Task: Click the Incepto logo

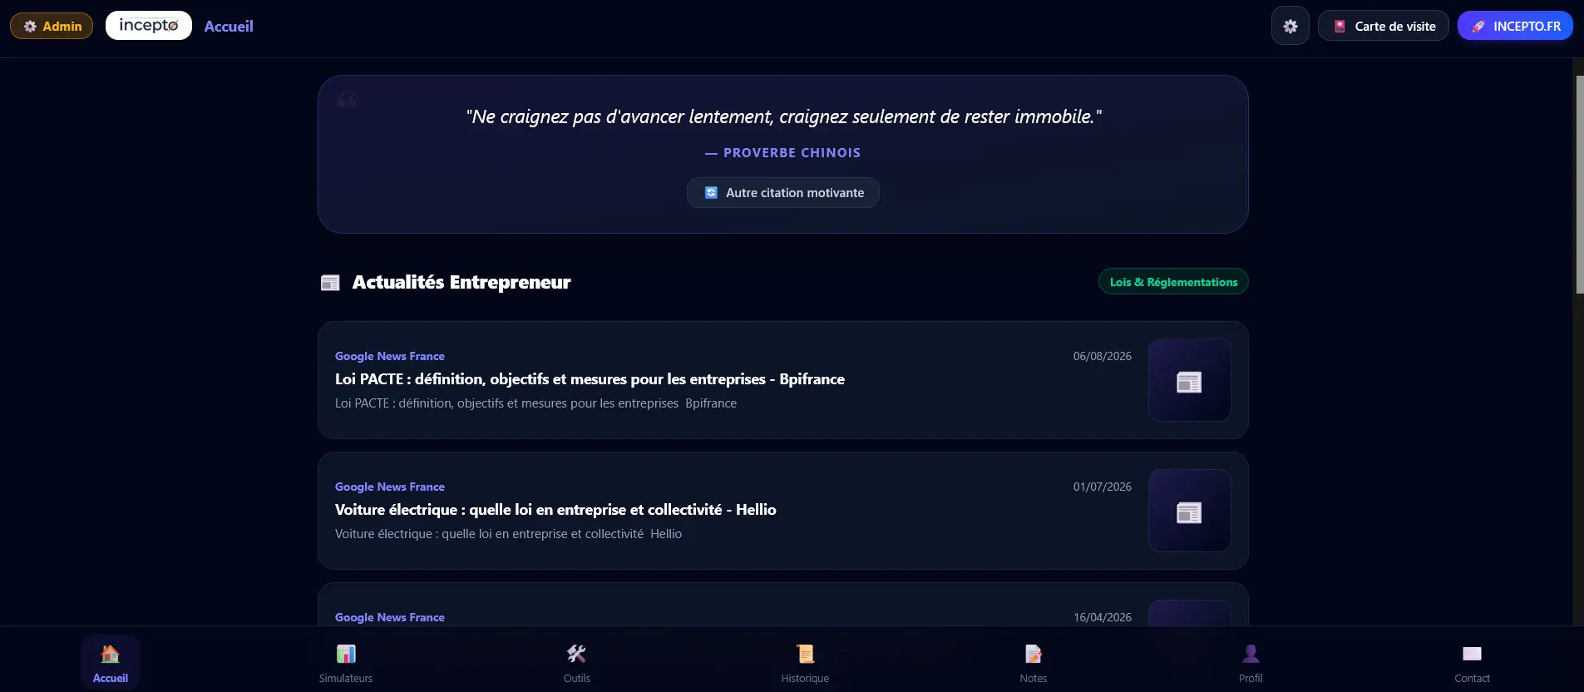Action: (149, 26)
